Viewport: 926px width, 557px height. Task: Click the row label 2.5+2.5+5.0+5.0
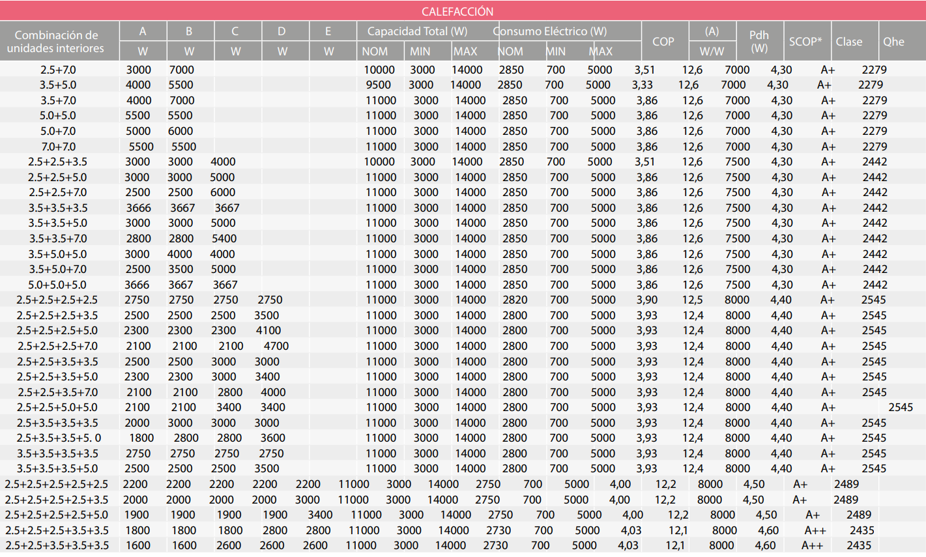[57, 407]
